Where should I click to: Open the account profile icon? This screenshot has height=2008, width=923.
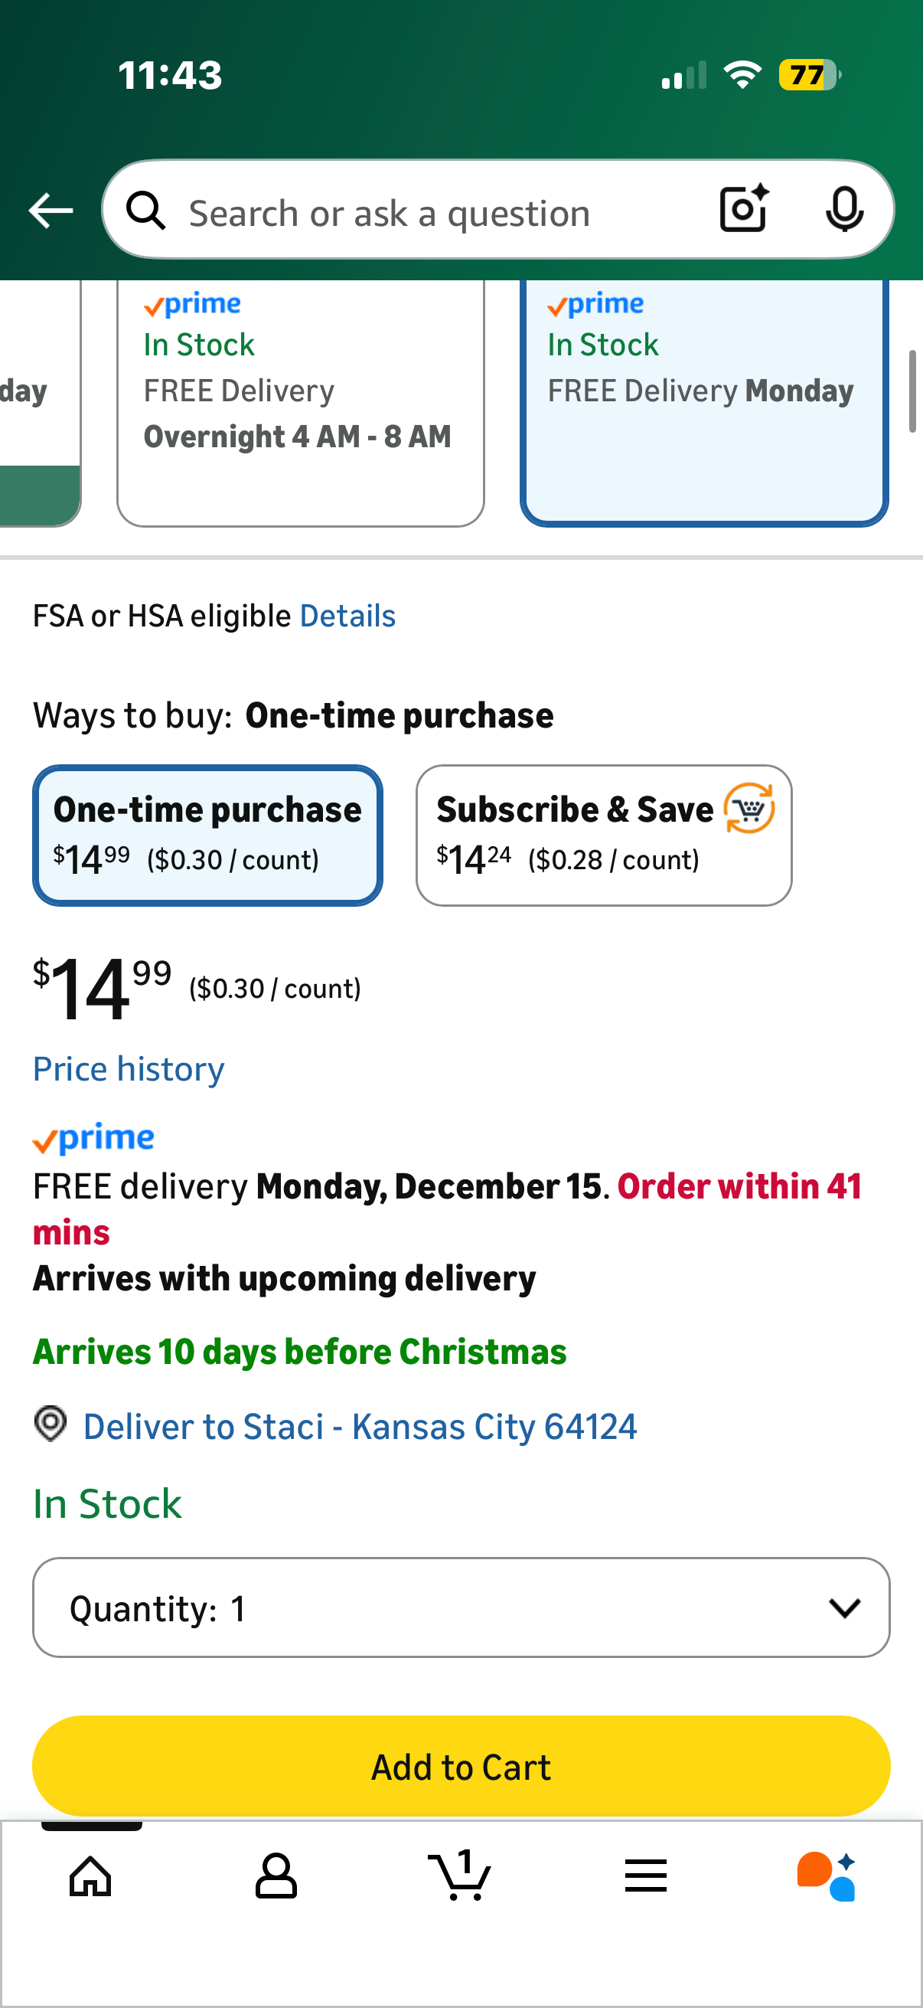(276, 1876)
